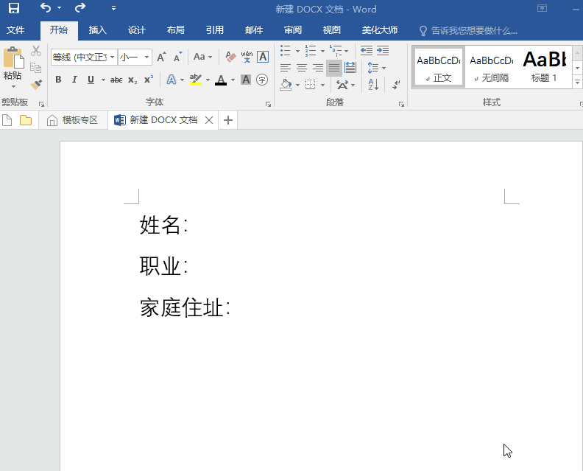Open the 布局 ribbon tab
Screen dimensions: 583x471
[x=176, y=30]
